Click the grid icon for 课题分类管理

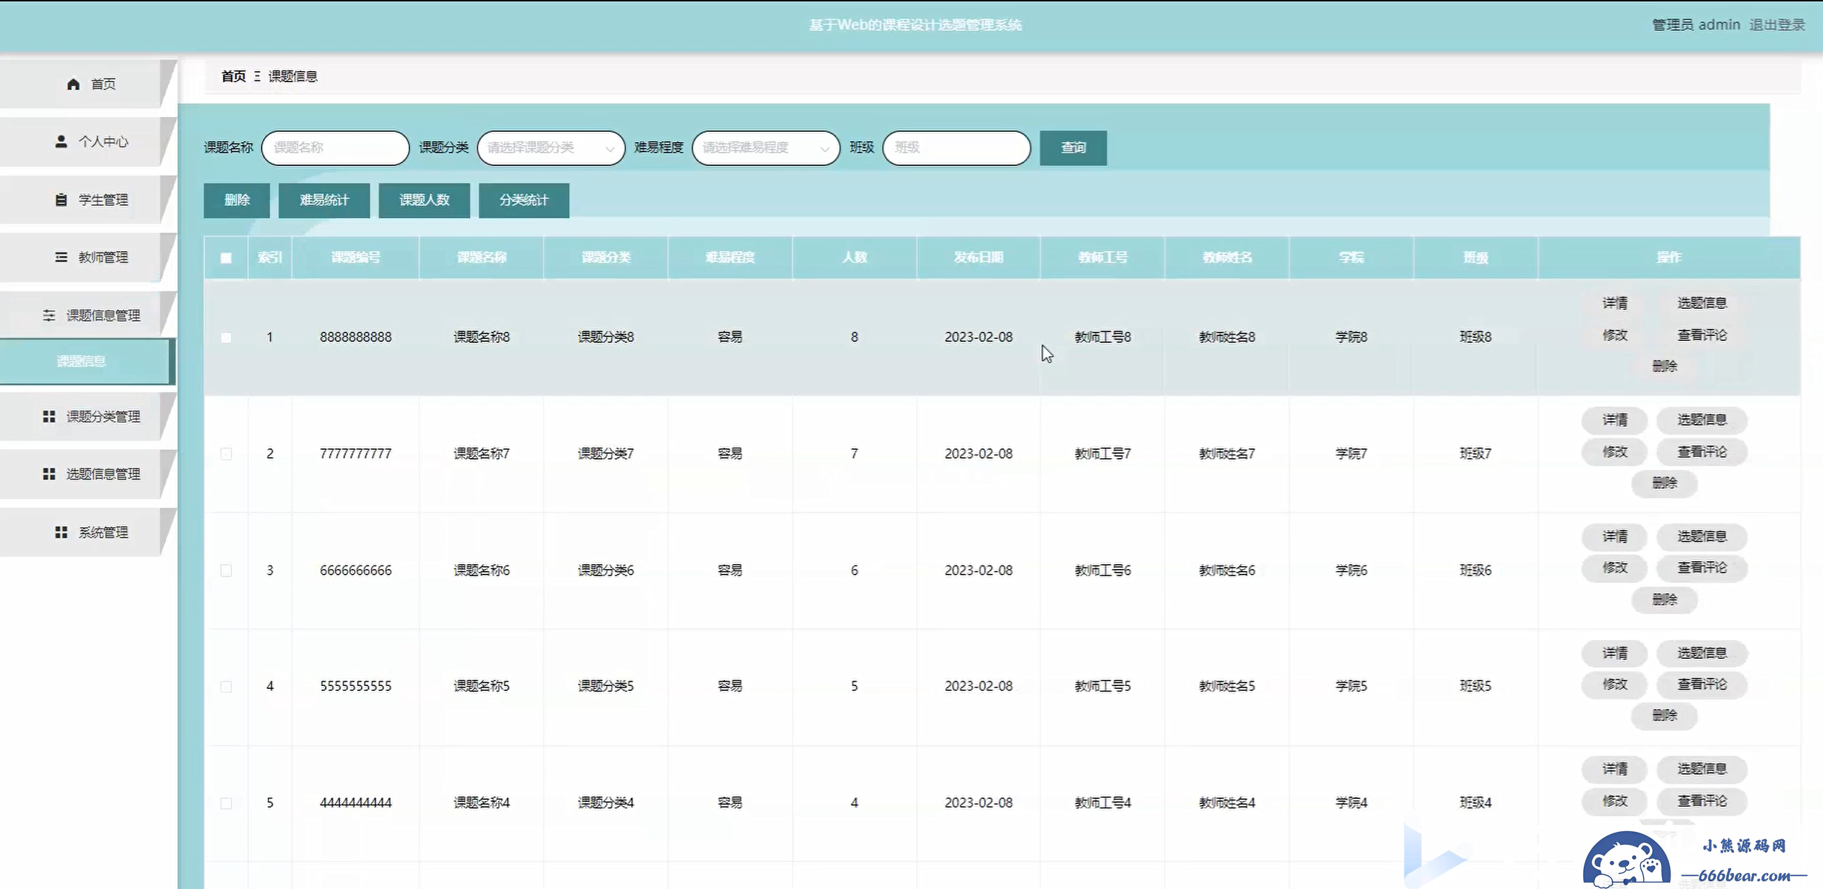pos(49,416)
